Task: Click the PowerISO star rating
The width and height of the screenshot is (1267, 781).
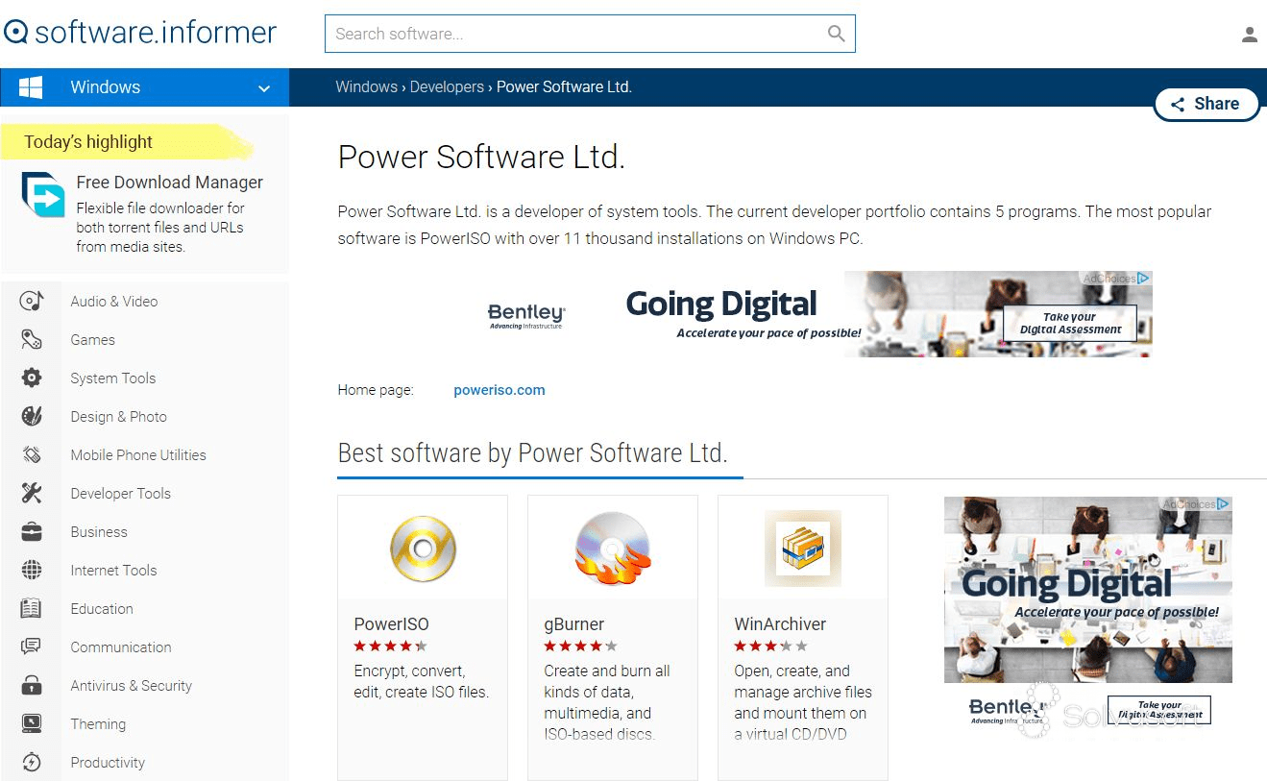Action: click(391, 647)
